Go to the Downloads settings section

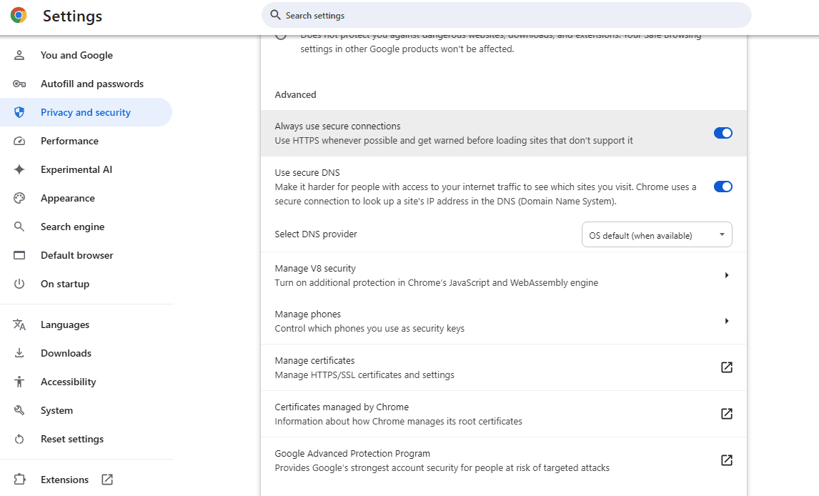point(66,353)
